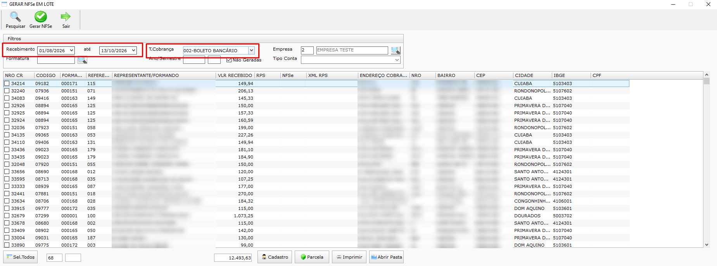Screen dimensions: 717x266
Task: Sort by the CIDADE column header
Action: click(524, 75)
